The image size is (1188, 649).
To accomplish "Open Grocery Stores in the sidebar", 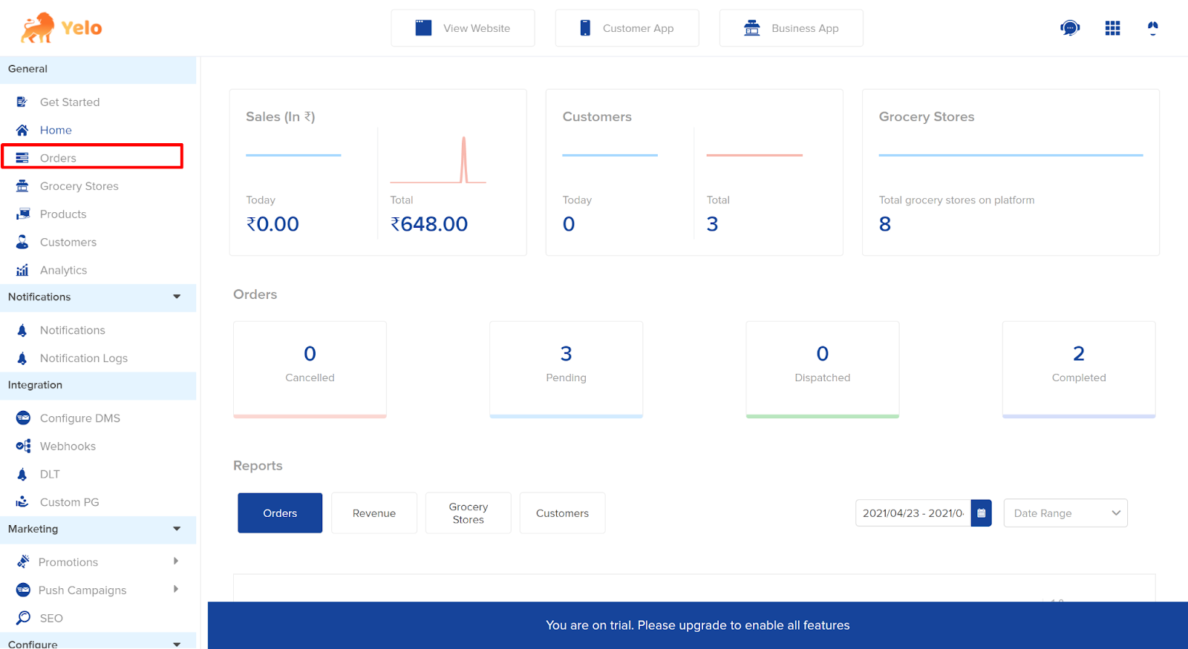I will [79, 186].
